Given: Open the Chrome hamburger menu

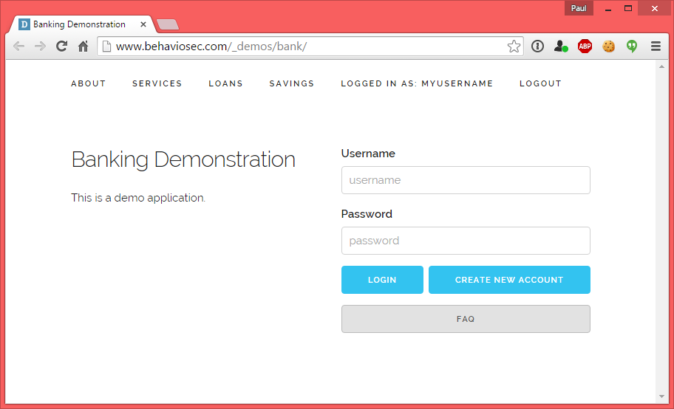Looking at the screenshot, I should click(656, 47).
